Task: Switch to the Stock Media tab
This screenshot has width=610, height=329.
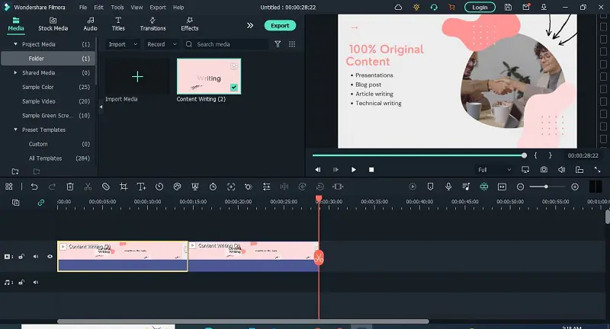Action: click(53, 24)
